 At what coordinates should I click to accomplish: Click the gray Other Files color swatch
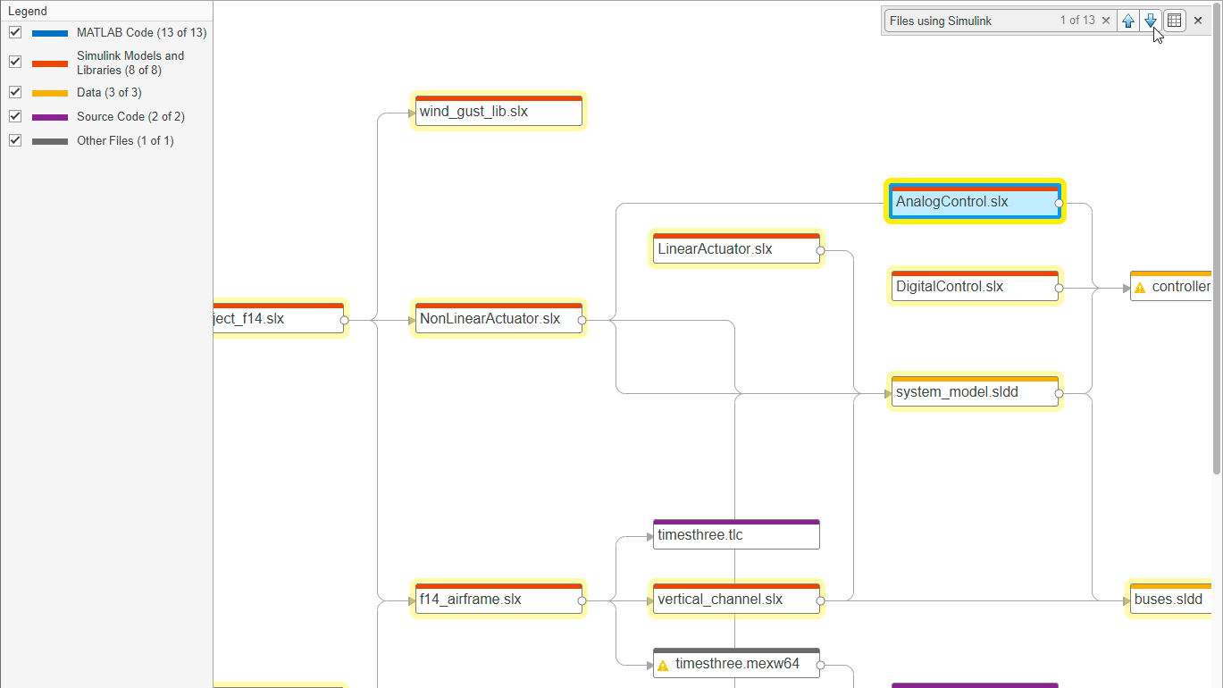pos(50,141)
